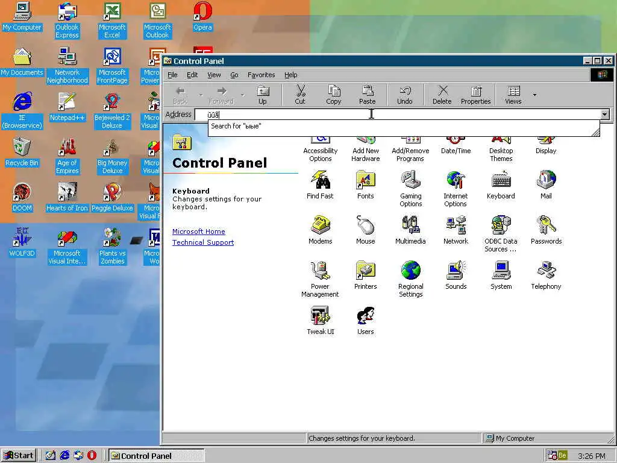Click the Copy toolbar button

tap(333, 95)
